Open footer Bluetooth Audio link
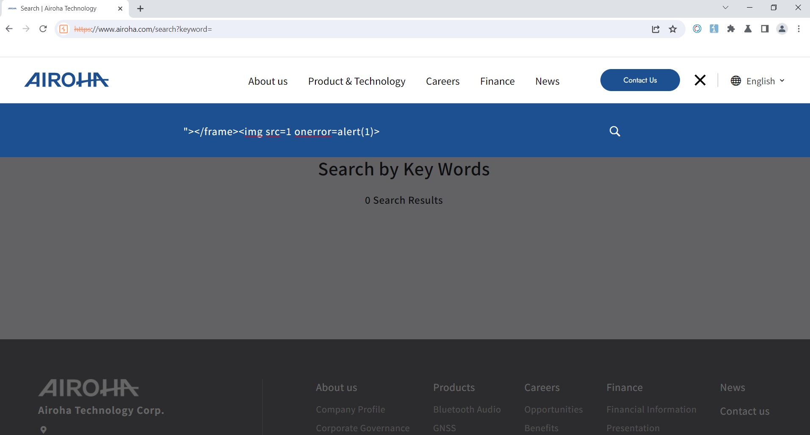This screenshot has width=810, height=435. [467, 409]
